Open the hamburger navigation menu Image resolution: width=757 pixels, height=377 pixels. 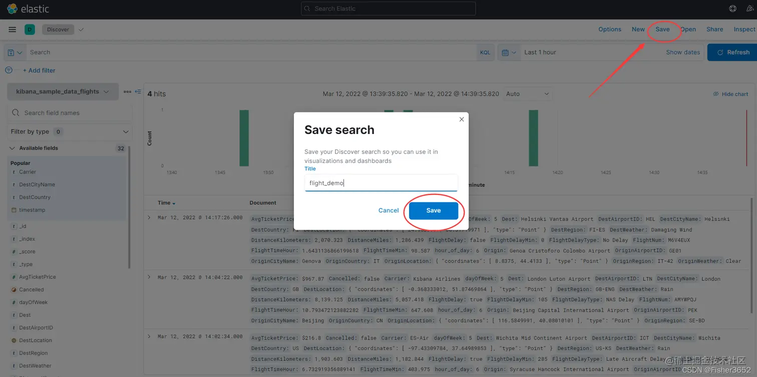tap(13, 29)
